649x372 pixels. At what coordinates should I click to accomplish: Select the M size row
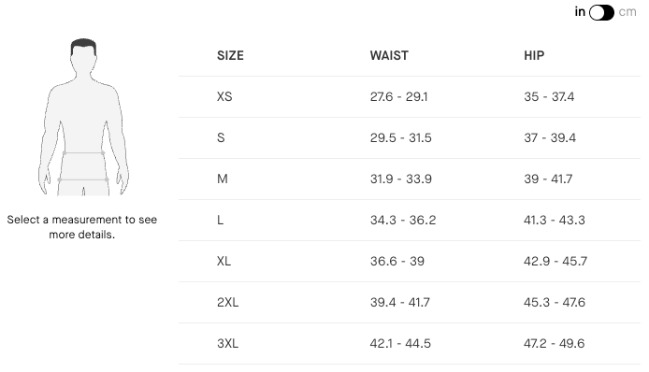coord(410,179)
